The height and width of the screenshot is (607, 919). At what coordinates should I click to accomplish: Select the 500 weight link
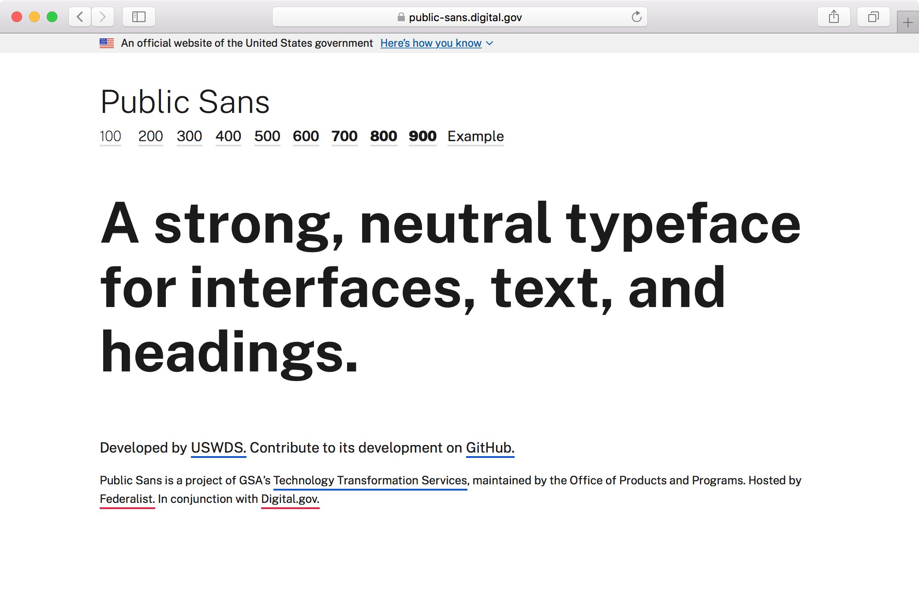point(267,136)
